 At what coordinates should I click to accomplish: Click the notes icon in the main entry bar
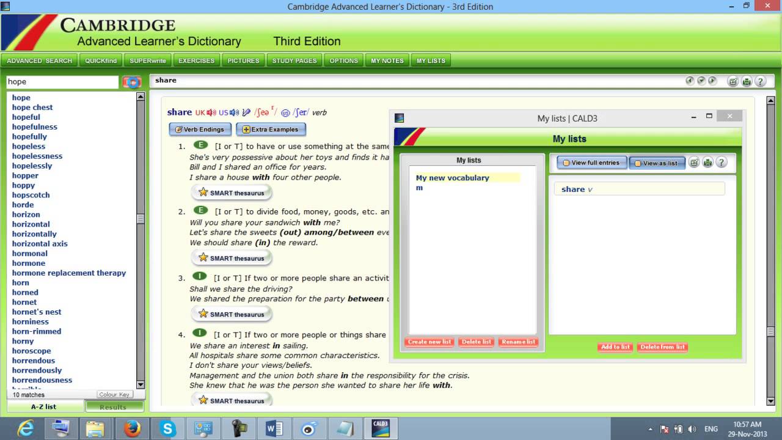pyautogui.click(x=733, y=81)
